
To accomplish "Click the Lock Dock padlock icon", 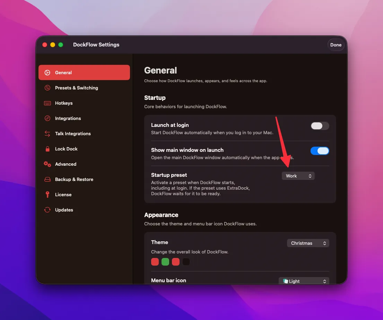I will (x=47, y=149).
